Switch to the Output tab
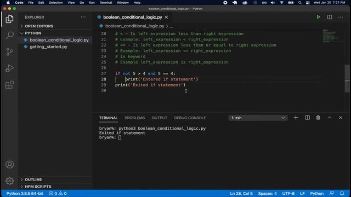Viewport: 351px width, 197px height. pyautogui.click(x=159, y=118)
